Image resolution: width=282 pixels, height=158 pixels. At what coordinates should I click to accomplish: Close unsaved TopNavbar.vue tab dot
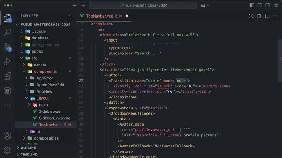(x=127, y=16)
